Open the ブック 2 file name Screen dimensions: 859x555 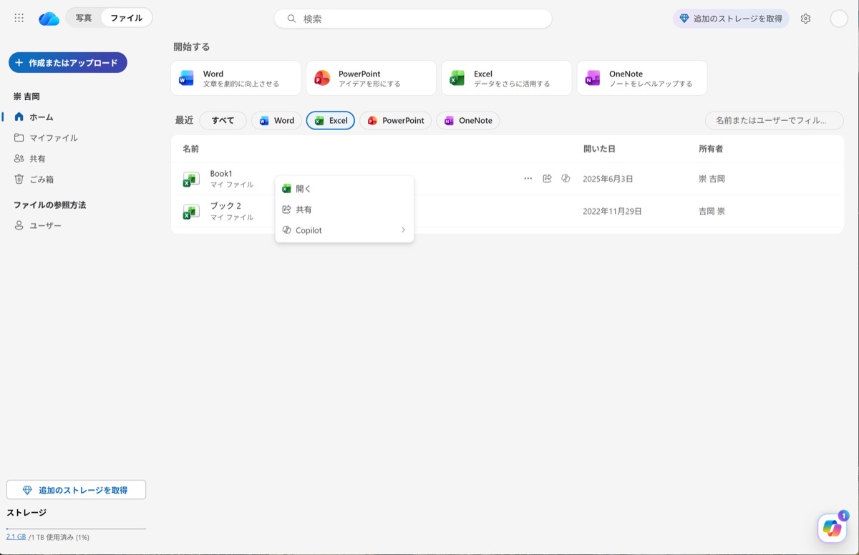coord(225,206)
